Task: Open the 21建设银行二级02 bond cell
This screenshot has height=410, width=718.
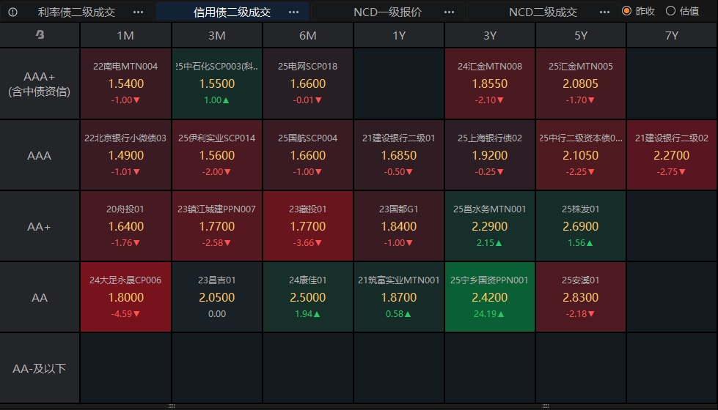Action: [x=671, y=155]
